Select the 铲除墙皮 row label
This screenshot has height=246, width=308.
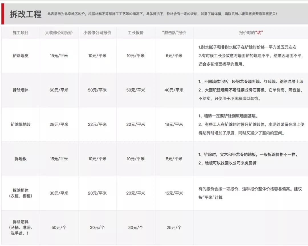point(20,56)
